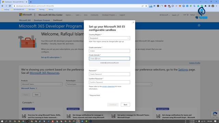The image size is (219, 123).
Task: Open the Chrome profile avatar
Action: click(x=213, y=6)
